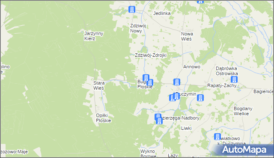This screenshot has width=274, height=158.
Task: Click the AutoMapa logo
Action: [x=244, y=149]
